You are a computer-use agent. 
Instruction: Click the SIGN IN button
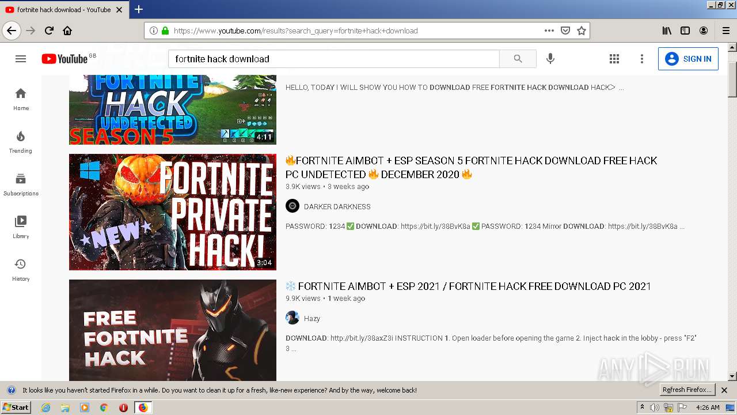click(x=688, y=59)
